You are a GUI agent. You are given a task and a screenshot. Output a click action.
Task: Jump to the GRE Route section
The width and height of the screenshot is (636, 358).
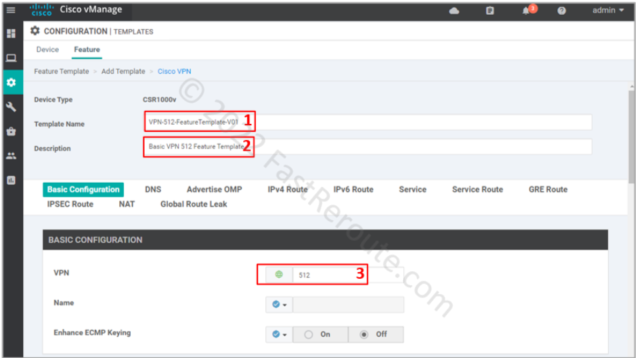click(548, 189)
